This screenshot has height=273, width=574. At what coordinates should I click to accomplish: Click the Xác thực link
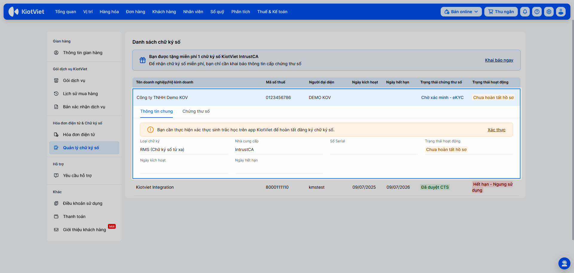(x=497, y=130)
